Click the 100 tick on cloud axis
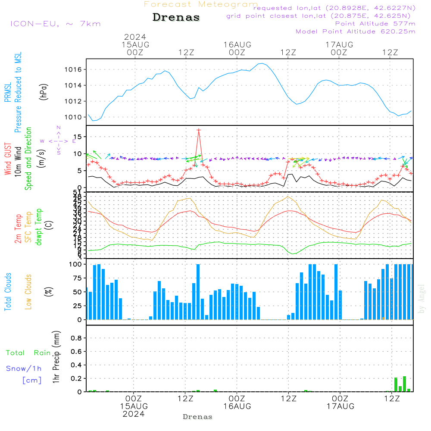This screenshot has height=431, width=431. tap(75, 265)
